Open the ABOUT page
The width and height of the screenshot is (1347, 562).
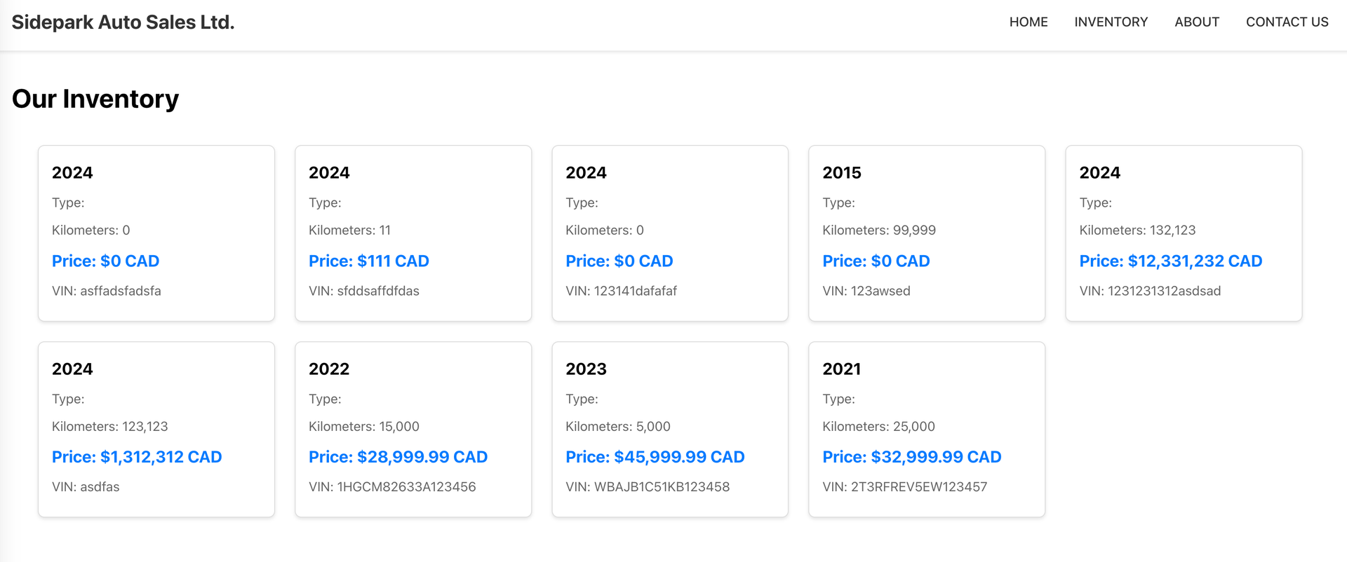click(x=1197, y=22)
